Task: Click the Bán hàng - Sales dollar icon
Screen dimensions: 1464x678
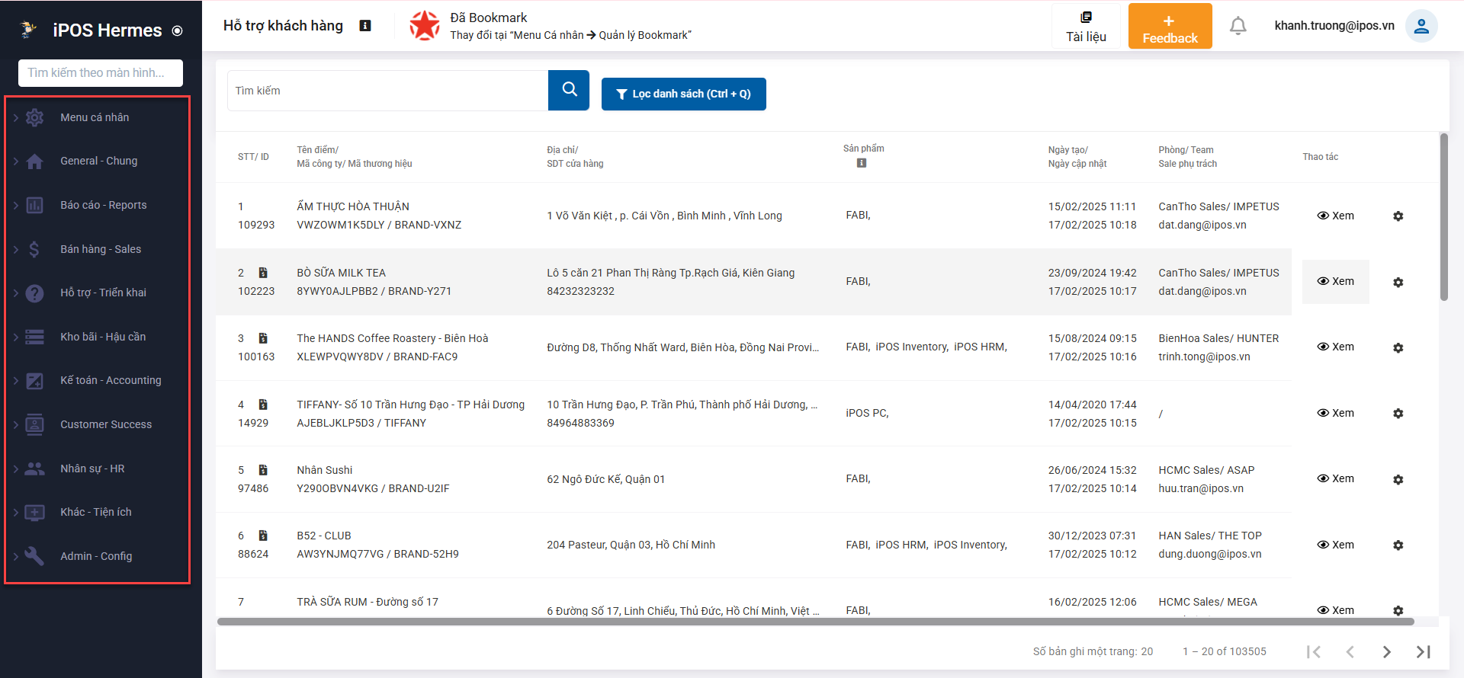Action: click(34, 249)
